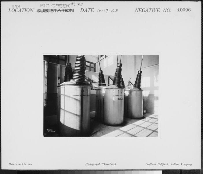Click the number 158 in top corner
203x174 pixels.
coord(16,6)
